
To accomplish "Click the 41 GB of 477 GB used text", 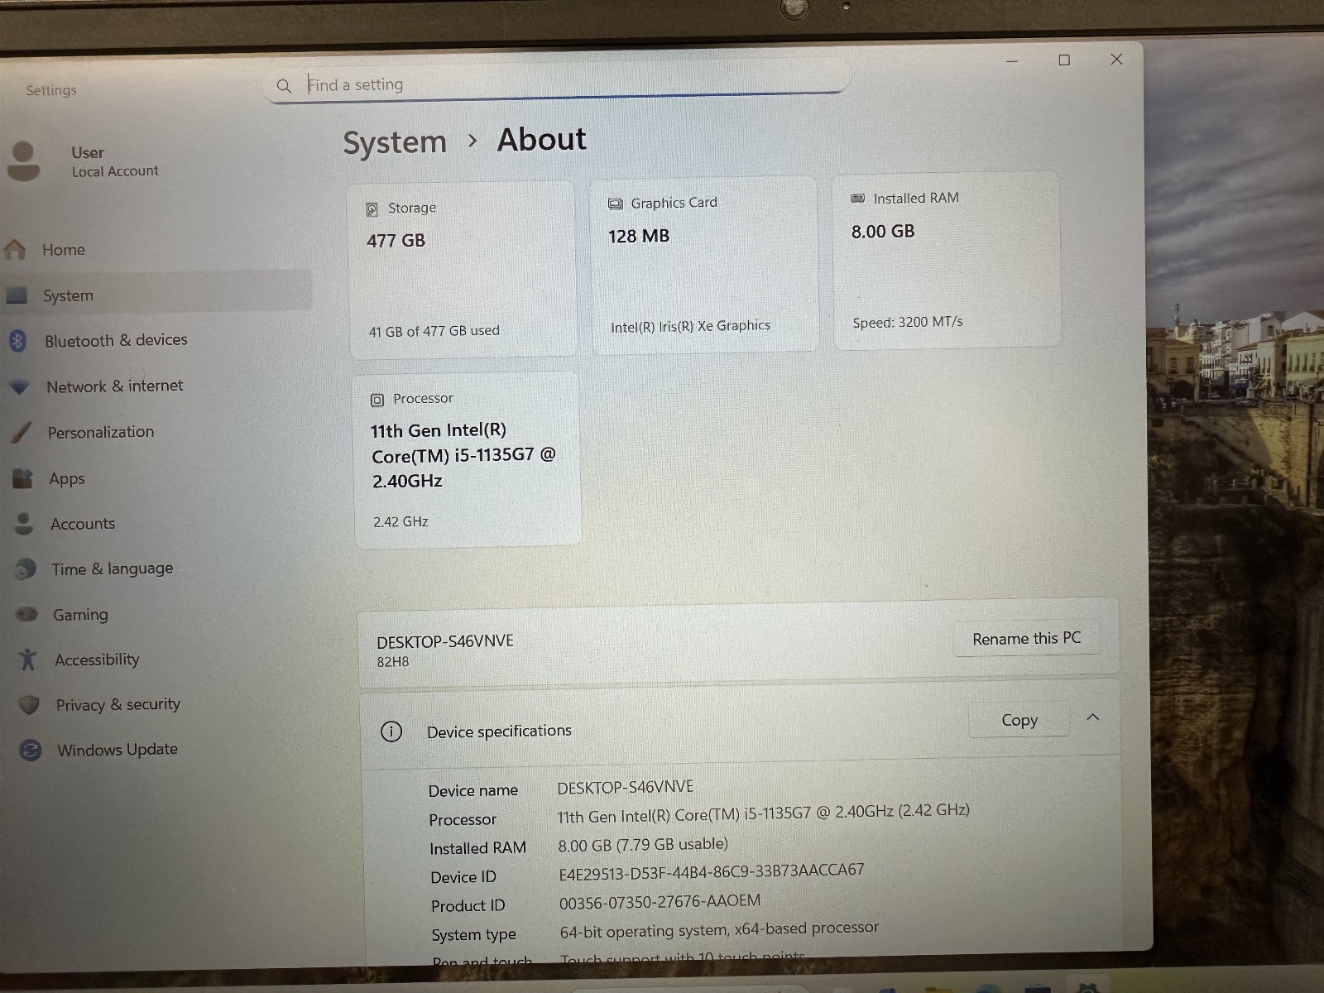I will pos(434,331).
